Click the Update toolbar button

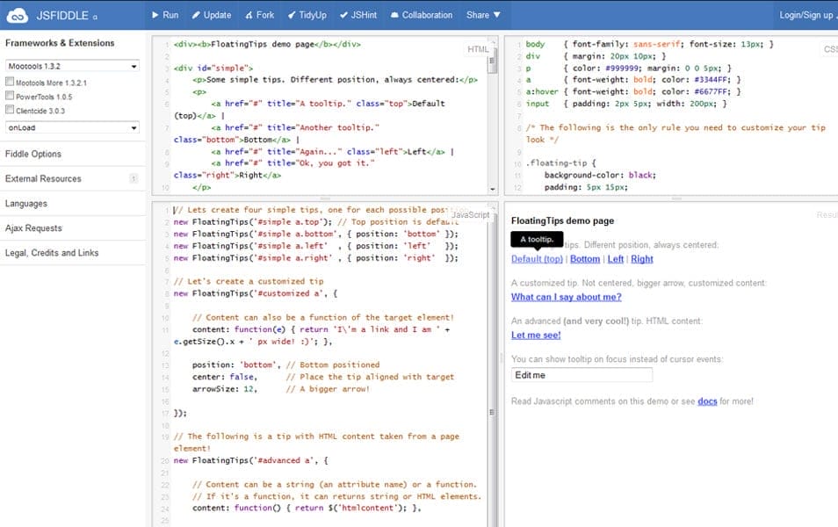211,15
